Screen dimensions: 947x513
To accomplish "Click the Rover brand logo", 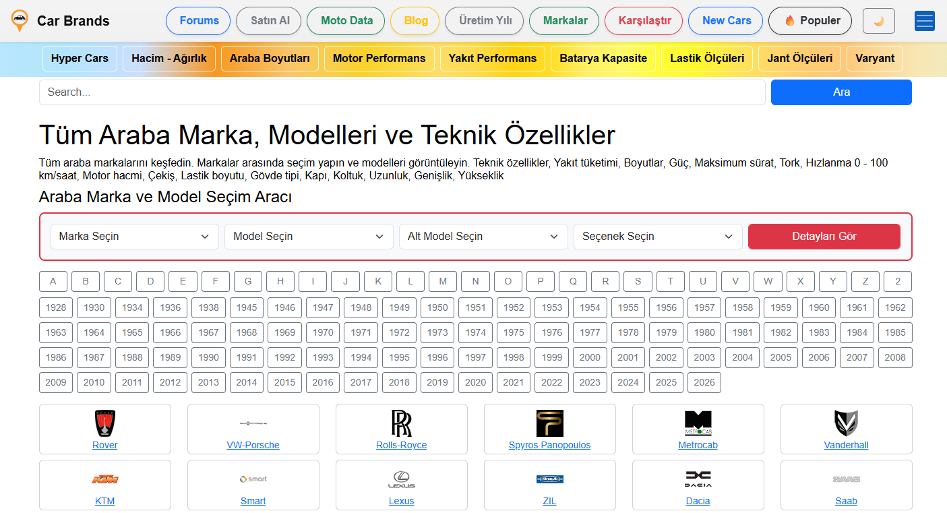I will click(104, 423).
